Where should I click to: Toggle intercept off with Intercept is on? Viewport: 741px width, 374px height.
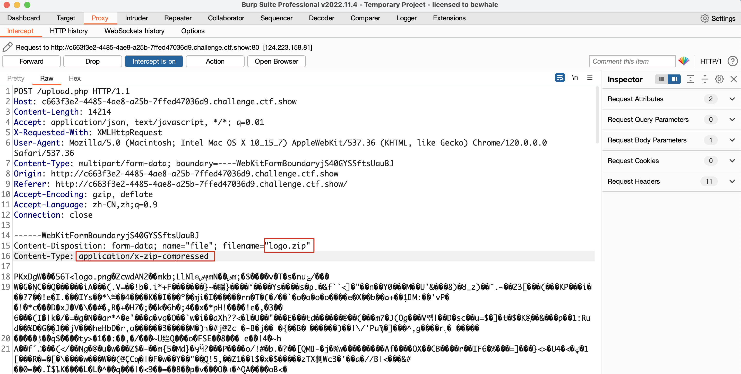(x=153, y=61)
